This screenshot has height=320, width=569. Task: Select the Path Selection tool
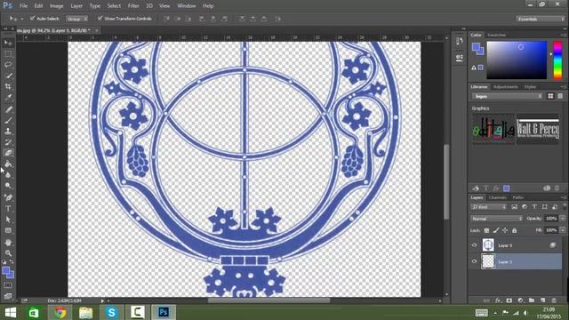pyautogui.click(x=8, y=220)
